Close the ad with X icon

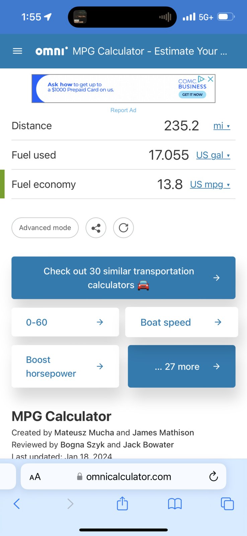pyautogui.click(x=211, y=79)
